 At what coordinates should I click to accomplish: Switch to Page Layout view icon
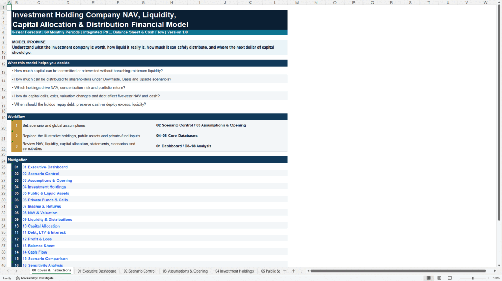coord(439,278)
